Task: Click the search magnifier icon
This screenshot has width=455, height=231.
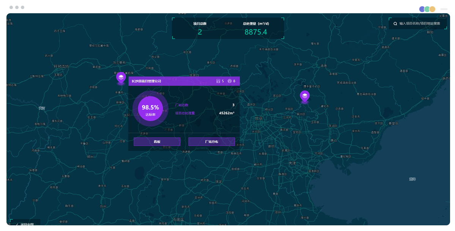Action: pos(395,23)
